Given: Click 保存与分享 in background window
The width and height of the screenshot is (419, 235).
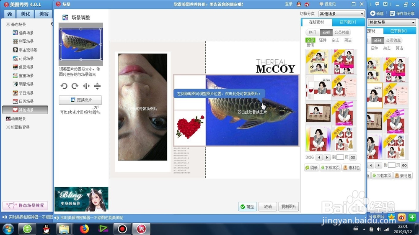Looking at the screenshot, I should [x=402, y=13].
